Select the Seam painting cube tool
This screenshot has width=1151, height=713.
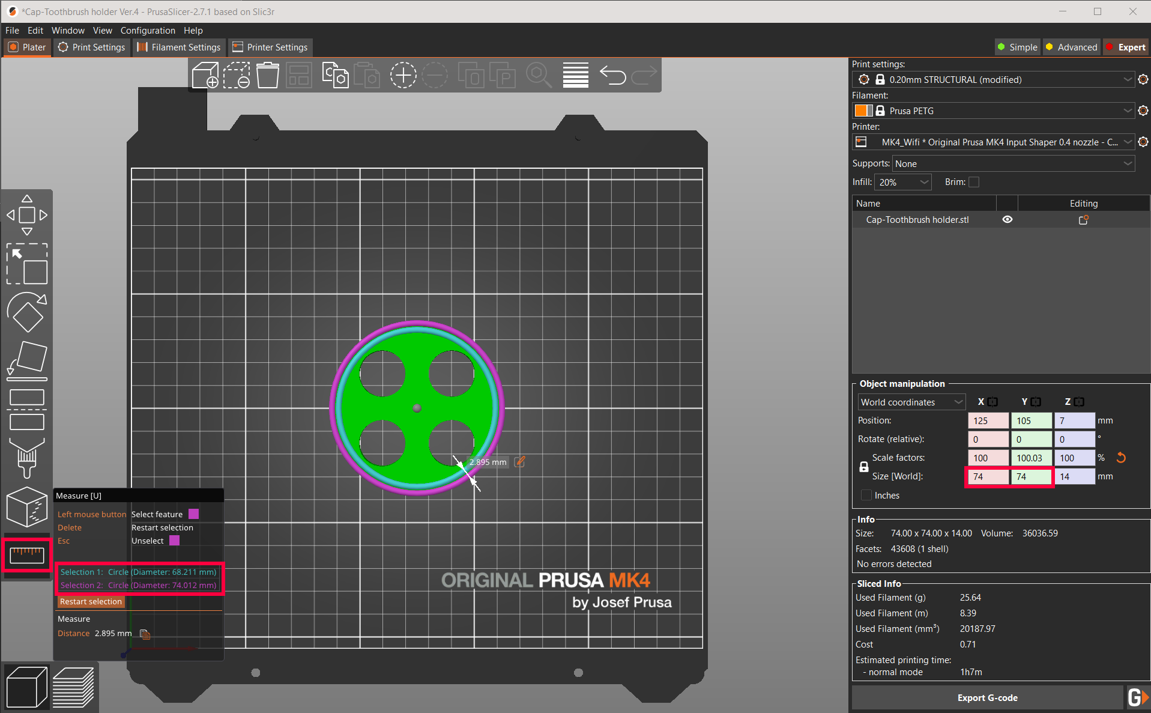(27, 506)
